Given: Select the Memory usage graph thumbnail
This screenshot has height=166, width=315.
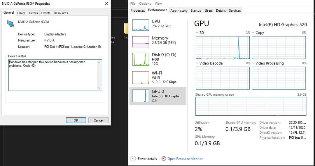Looking at the screenshot, I should coord(141,42).
